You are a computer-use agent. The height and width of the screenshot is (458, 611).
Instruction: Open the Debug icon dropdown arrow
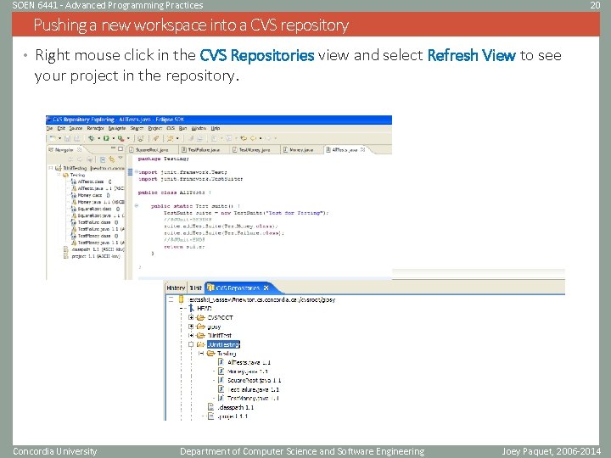pyautogui.click(x=99, y=138)
